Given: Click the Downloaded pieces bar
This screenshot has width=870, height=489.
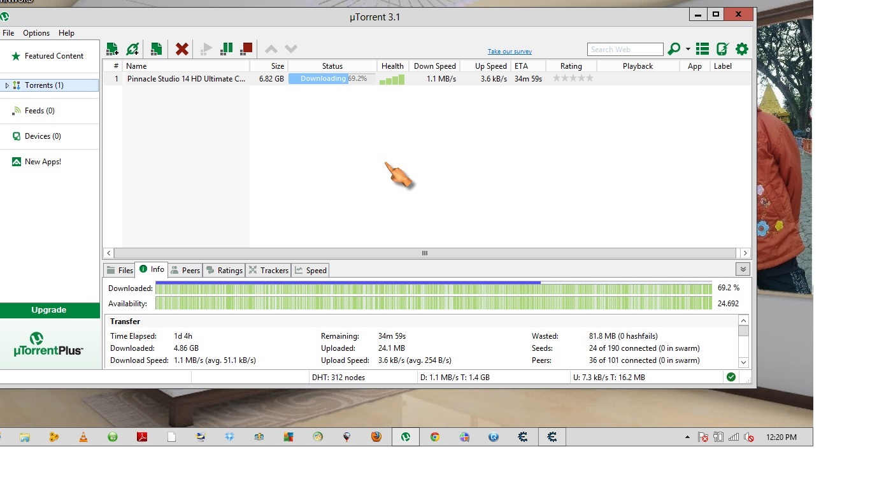Looking at the screenshot, I should [434, 288].
